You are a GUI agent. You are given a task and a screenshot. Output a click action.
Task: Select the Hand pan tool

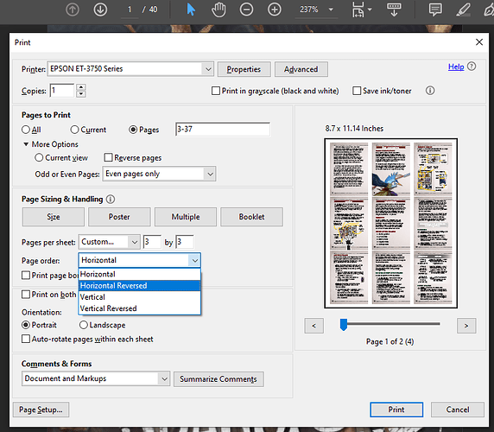coord(218,10)
